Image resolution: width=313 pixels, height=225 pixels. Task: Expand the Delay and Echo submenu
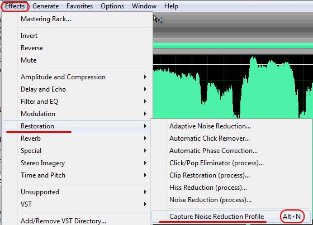[x=76, y=89]
